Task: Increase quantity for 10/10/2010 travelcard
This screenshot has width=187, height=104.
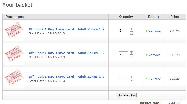Action: [131, 53]
